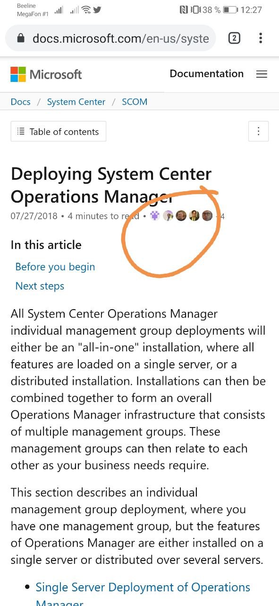Tap the 07/27/2018 publication date

34,216
